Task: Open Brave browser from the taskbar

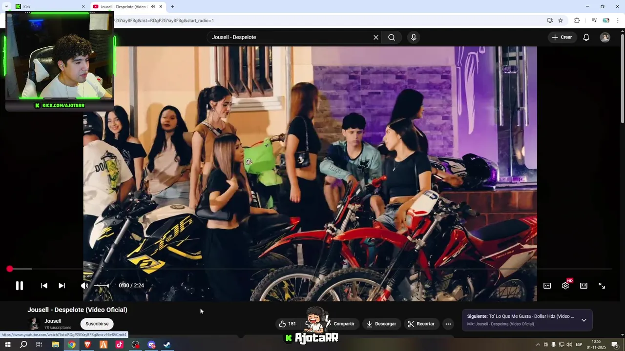Action: click(87, 345)
